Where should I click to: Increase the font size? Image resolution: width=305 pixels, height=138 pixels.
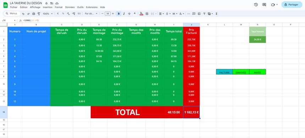113,14
